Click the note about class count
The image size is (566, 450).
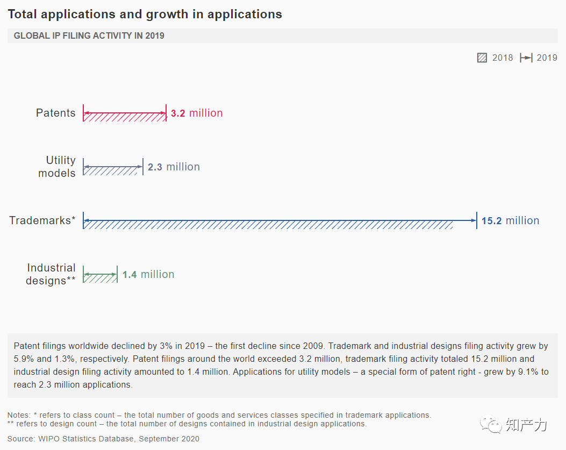coord(219,416)
